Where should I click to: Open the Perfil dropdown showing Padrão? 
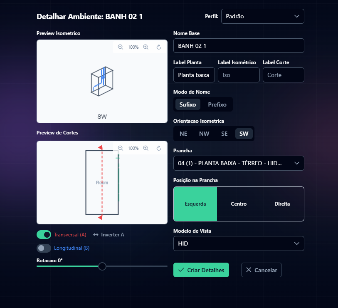263,16
